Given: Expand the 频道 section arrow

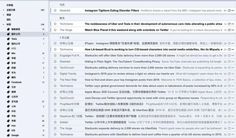Looking at the screenshot, I should [x=4, y=15].
